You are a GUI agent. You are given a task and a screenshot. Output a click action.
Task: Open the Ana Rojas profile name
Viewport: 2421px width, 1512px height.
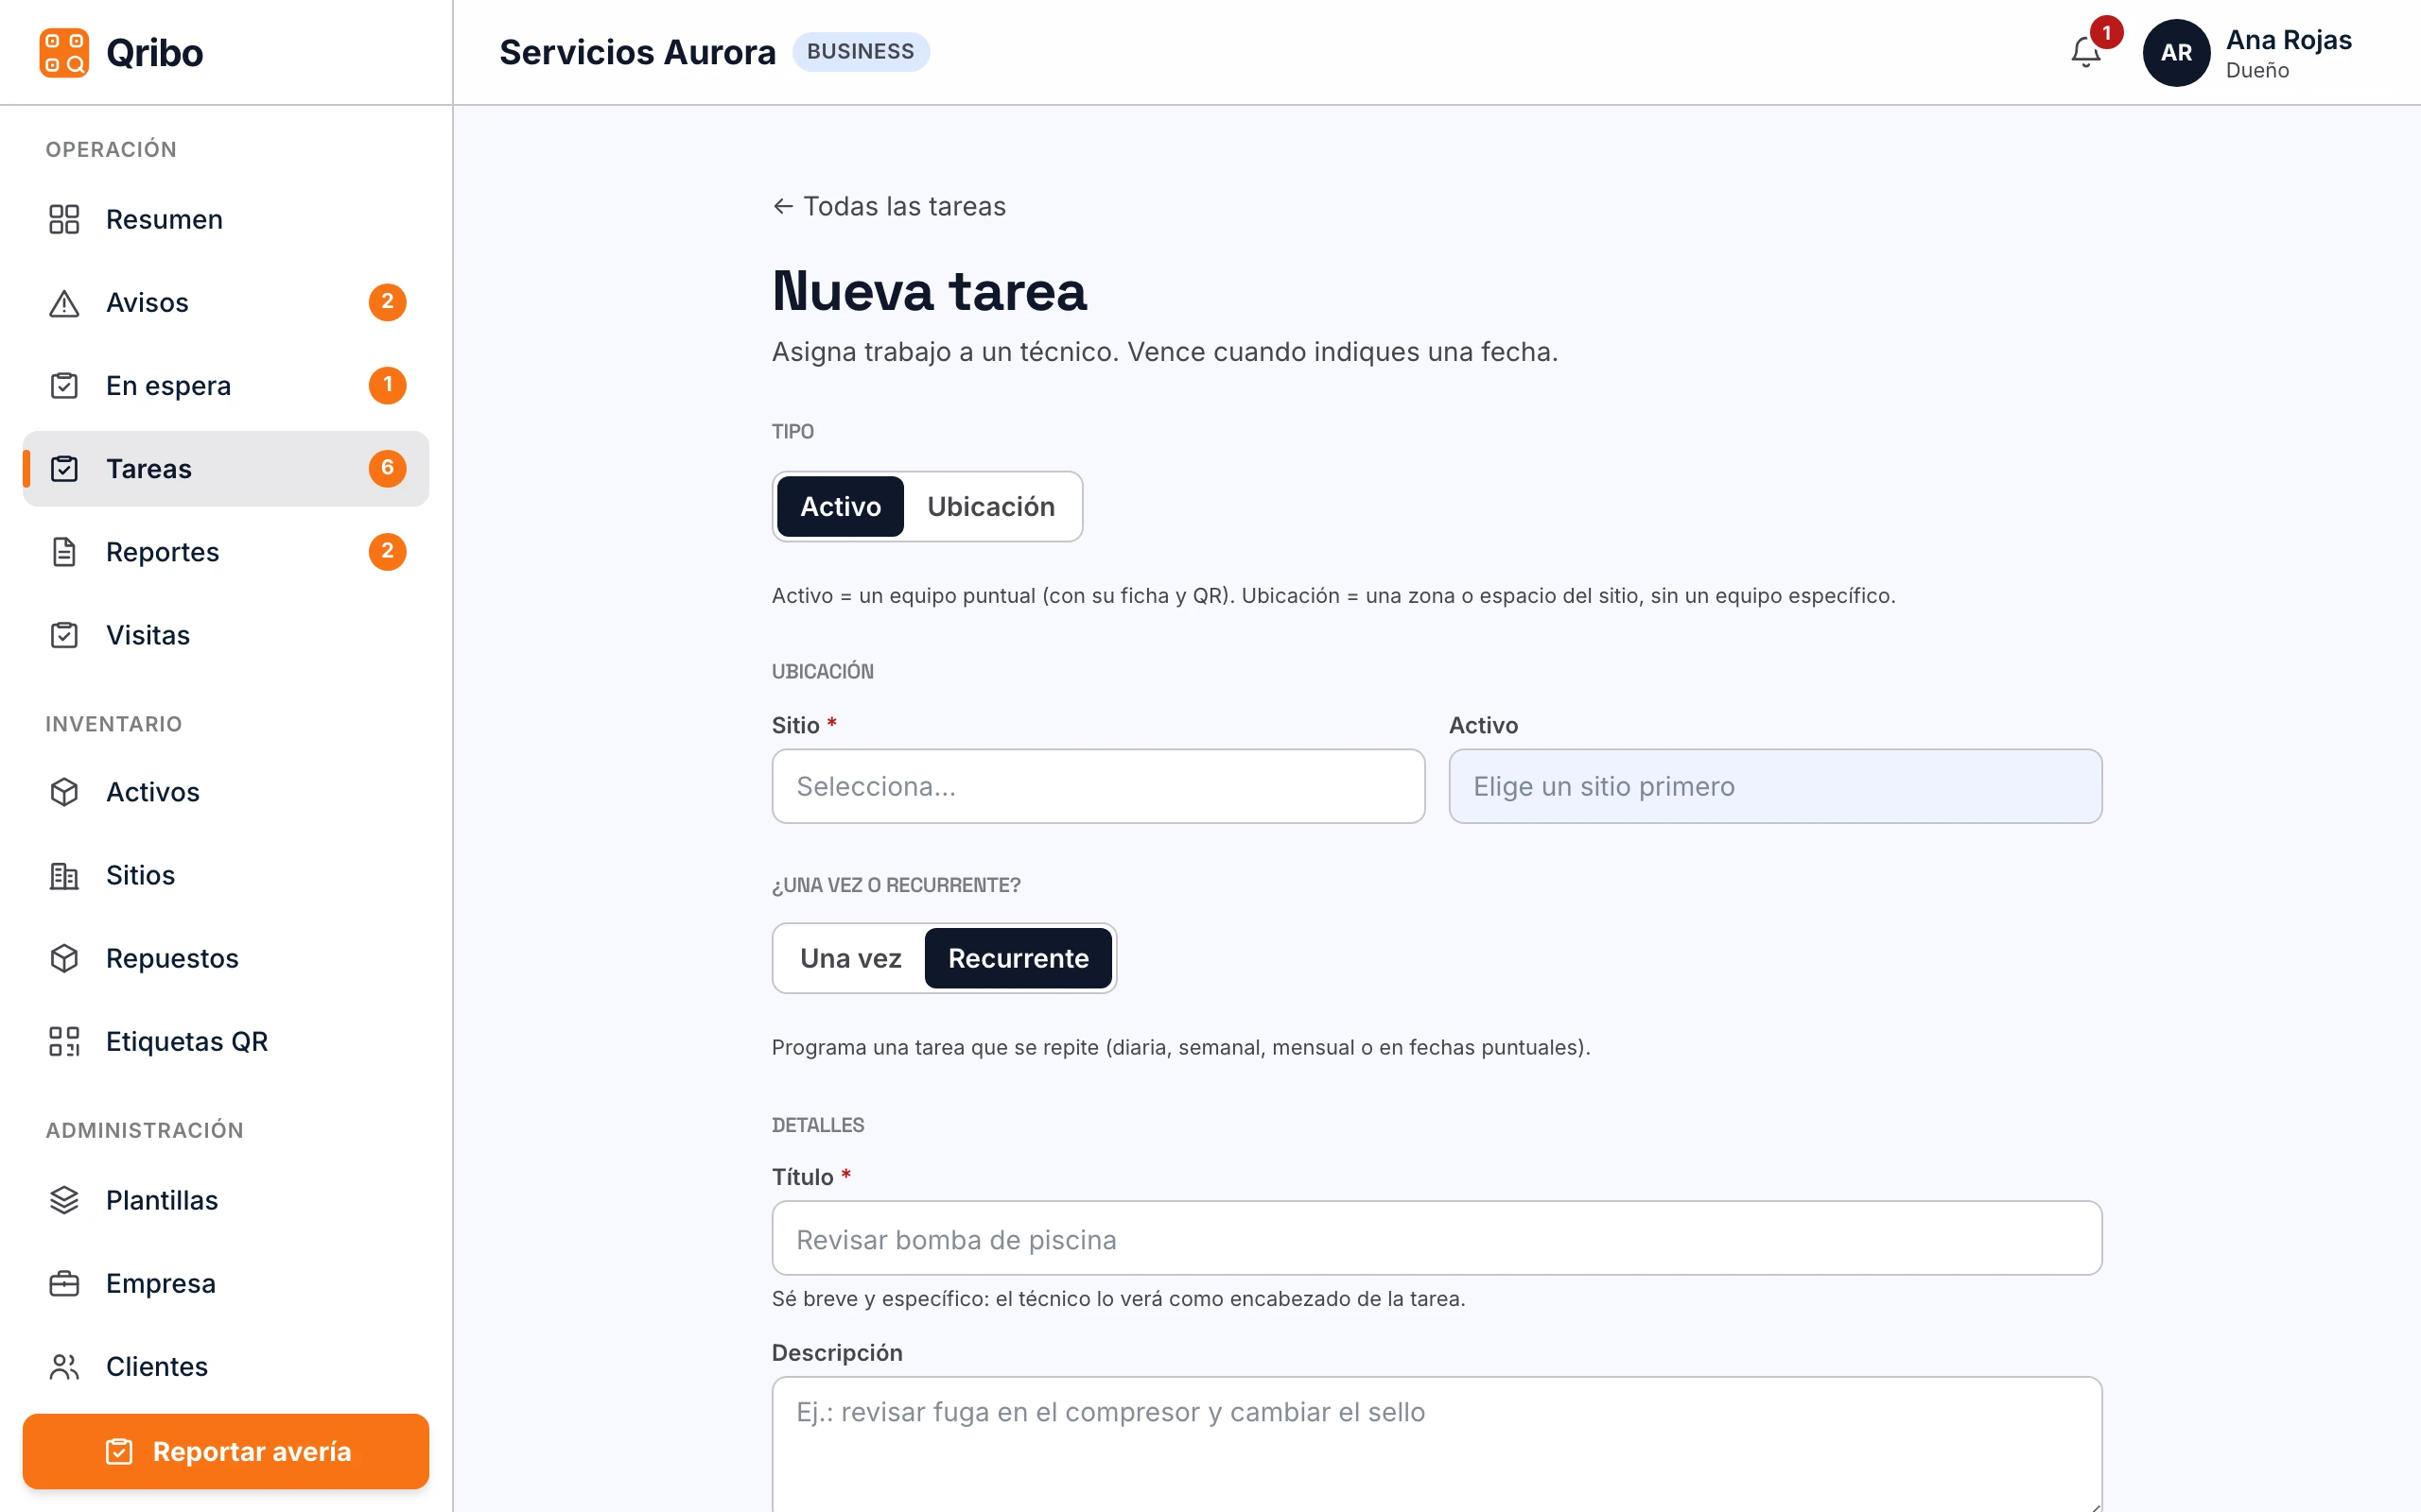point(2289,40)
